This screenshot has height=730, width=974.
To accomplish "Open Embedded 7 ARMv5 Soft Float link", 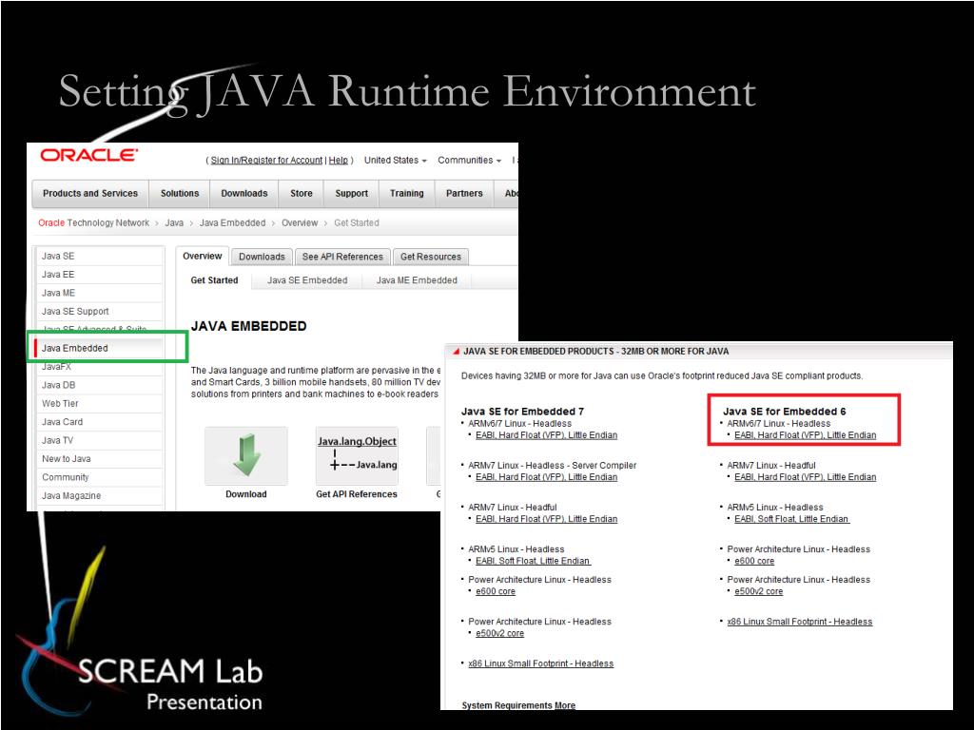I will (533, 561).
